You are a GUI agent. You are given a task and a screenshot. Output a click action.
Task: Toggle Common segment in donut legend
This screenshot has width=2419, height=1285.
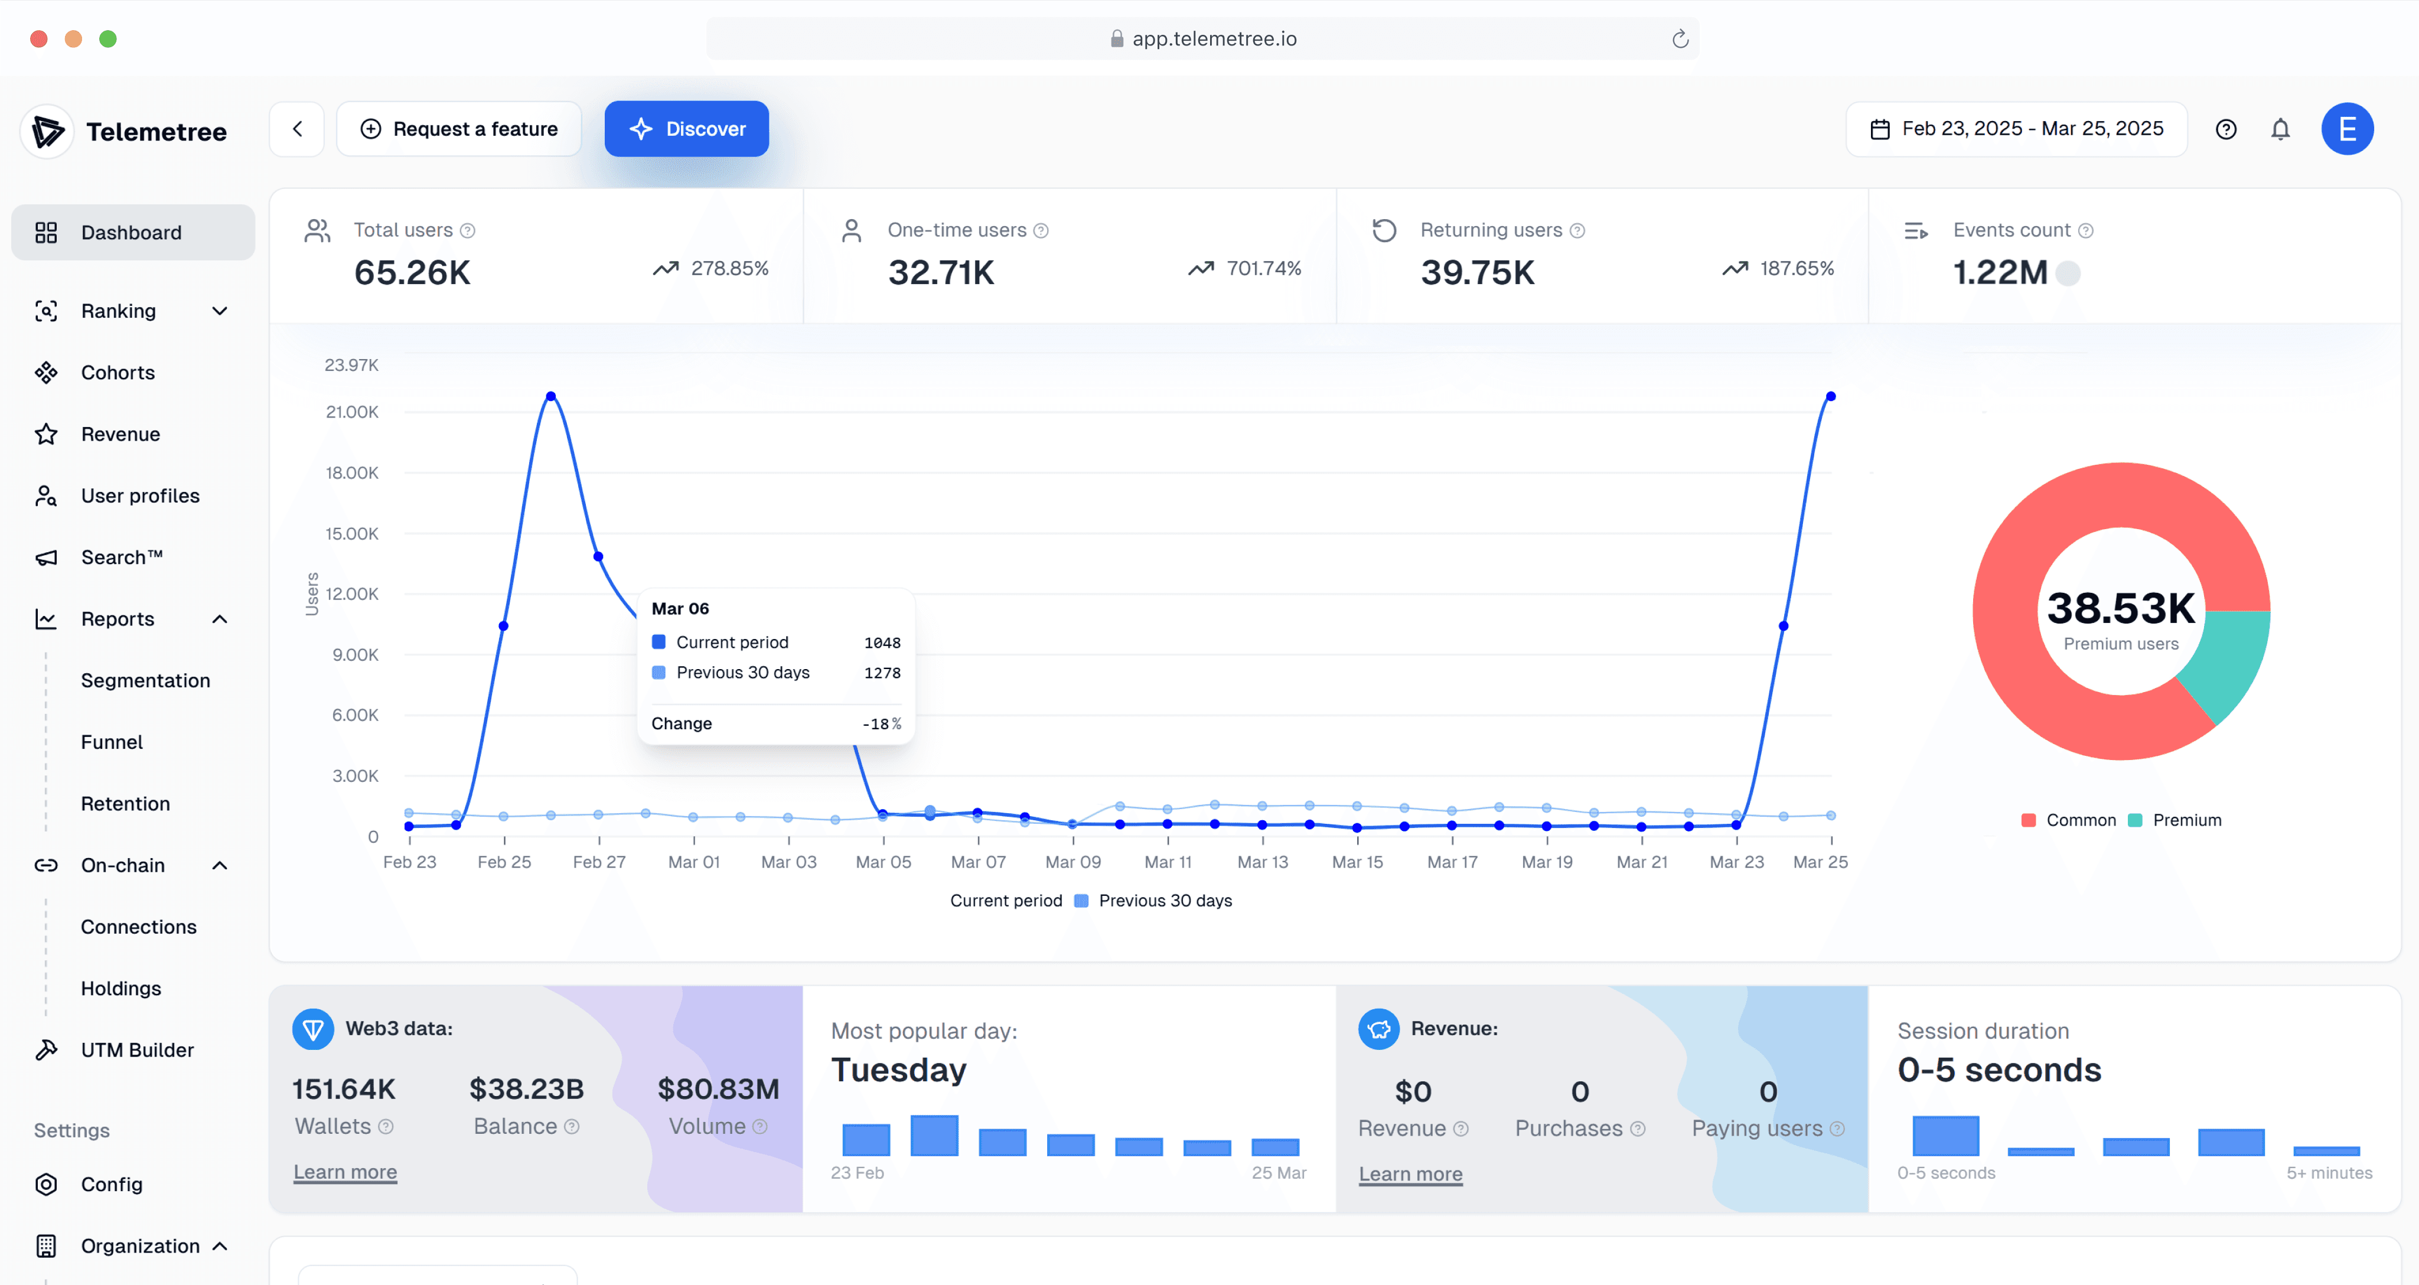(2068, 820)
